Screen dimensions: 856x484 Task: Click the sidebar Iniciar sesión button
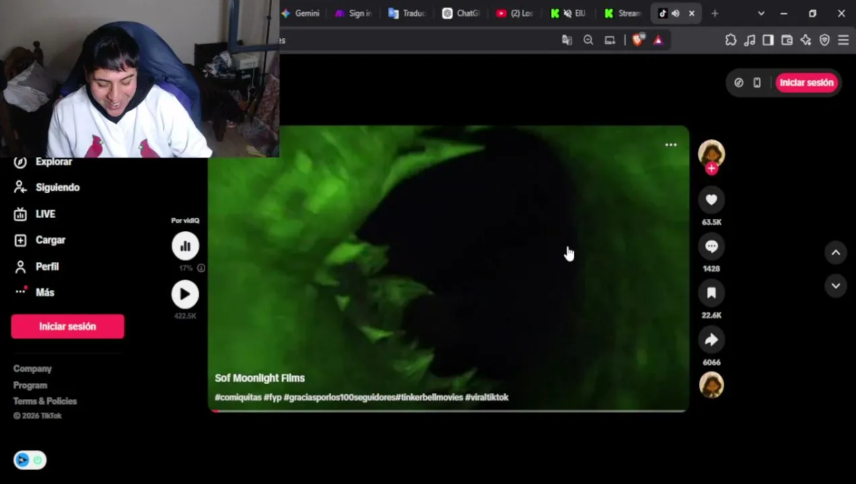67,327
